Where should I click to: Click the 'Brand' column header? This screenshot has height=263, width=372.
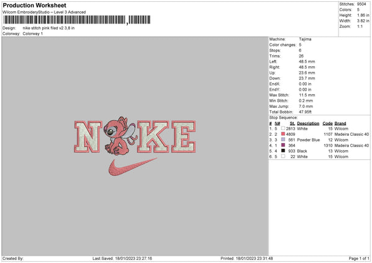[340, 123]
